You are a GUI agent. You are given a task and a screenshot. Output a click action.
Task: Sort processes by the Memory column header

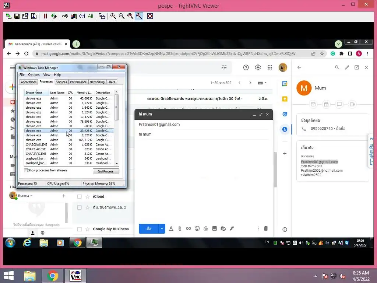click(84, 93)
